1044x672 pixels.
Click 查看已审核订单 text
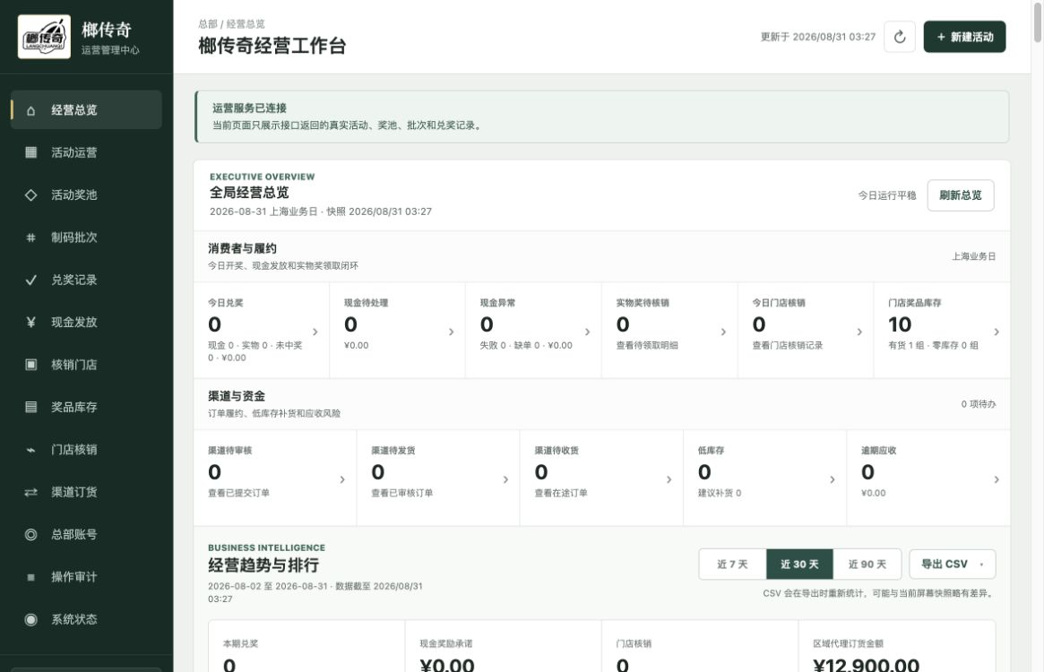click(402, 493)
